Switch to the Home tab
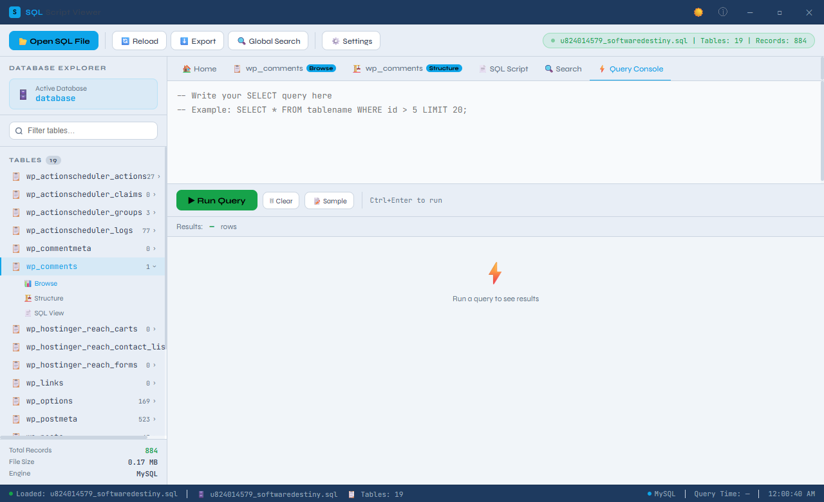Image resolution: width=824 pixels, height=502 pixels. (199, 69)
